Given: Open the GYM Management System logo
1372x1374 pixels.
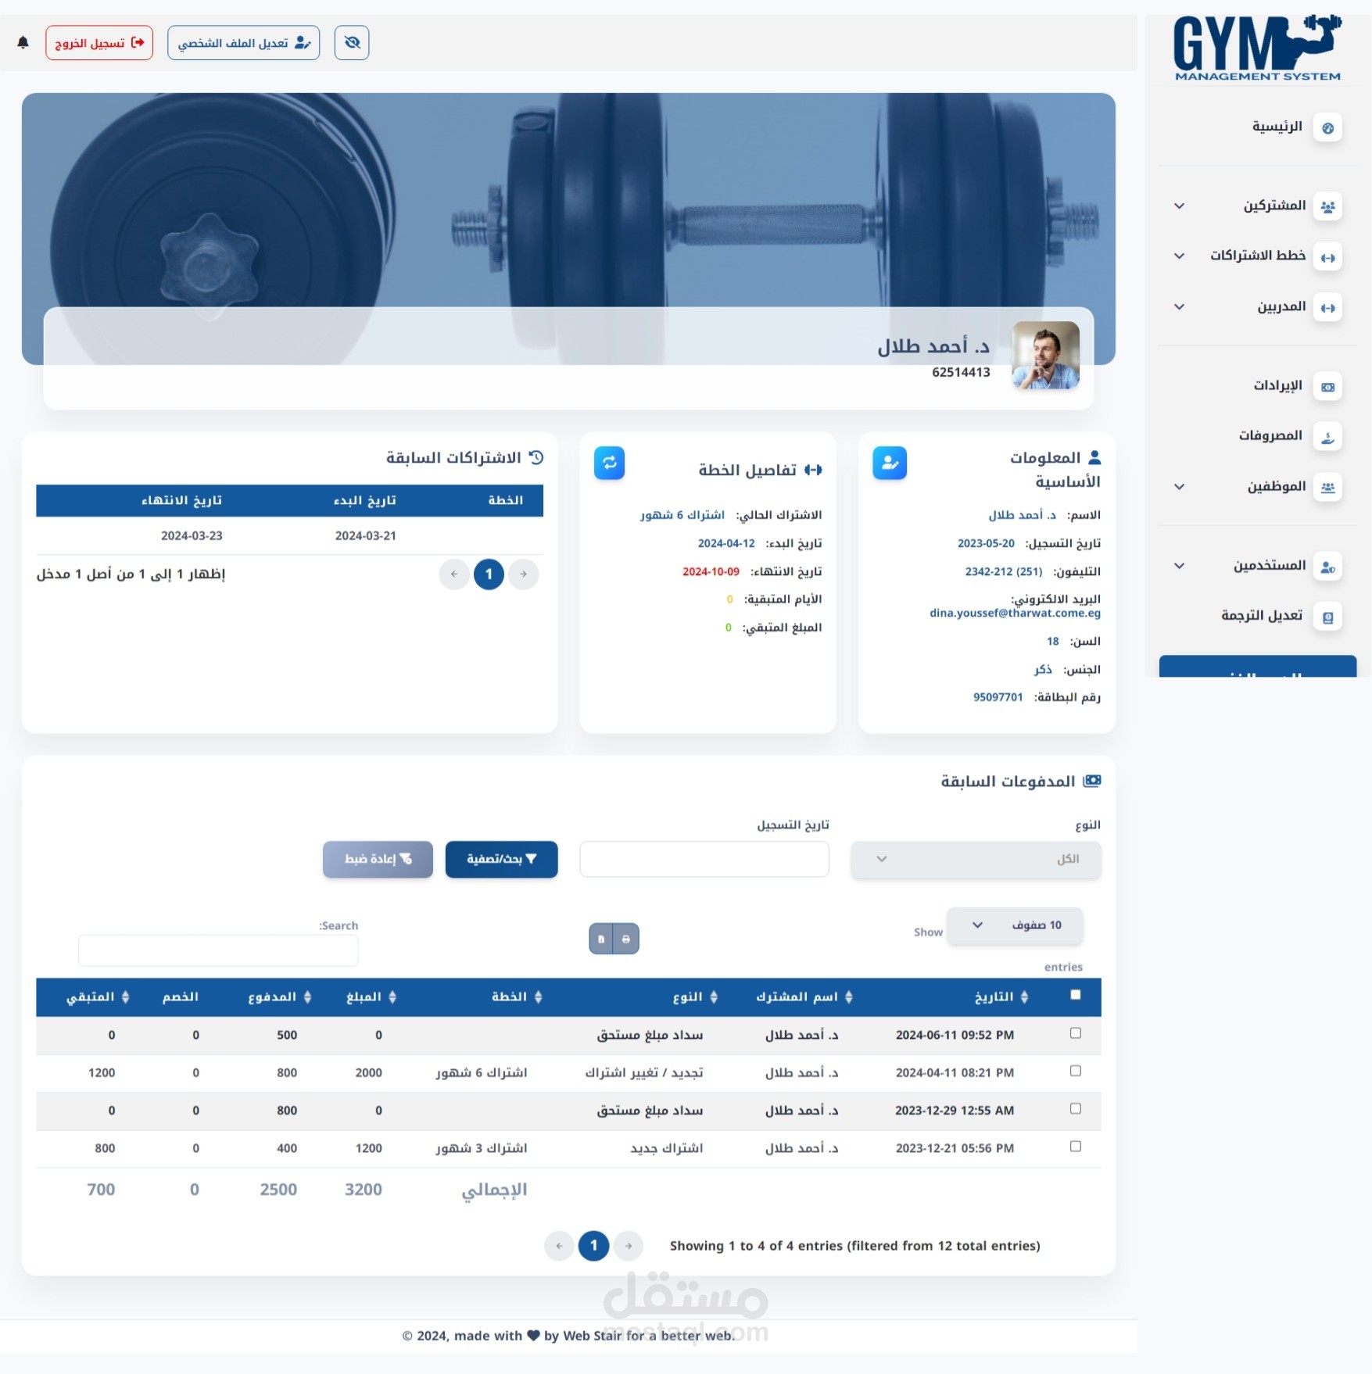Looking at the screenshot, I should click(1257, 48).
